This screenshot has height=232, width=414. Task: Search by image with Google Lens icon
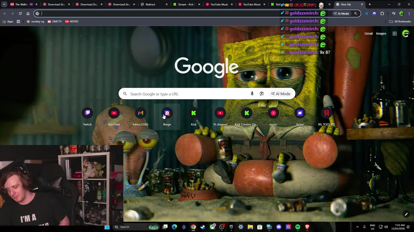tap(262, 94)
